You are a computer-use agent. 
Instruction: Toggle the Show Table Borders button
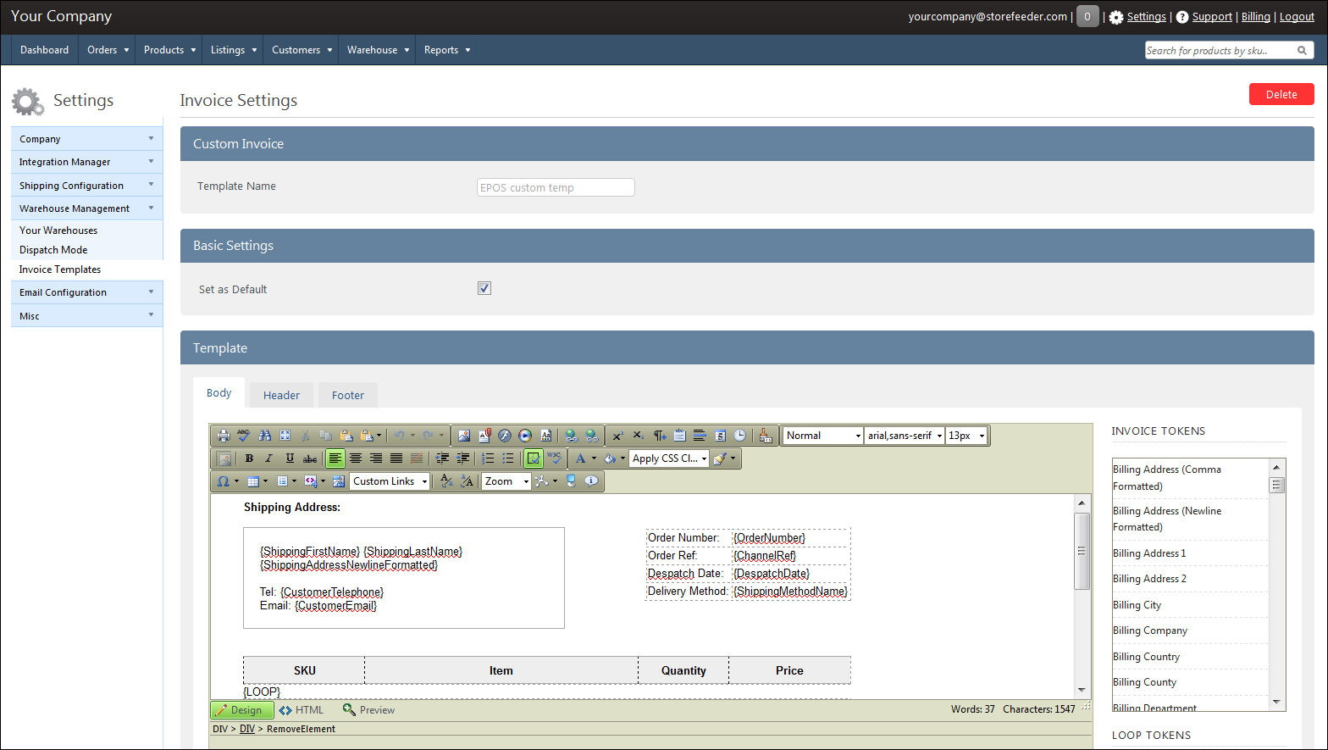[534, 458]
